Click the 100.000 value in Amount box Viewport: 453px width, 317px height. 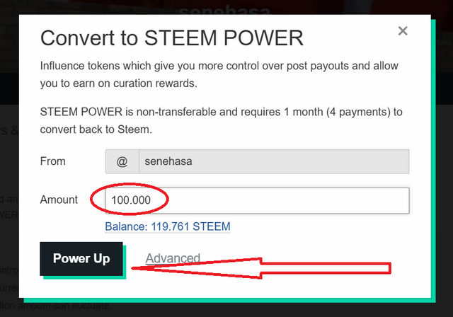(131, 200)
